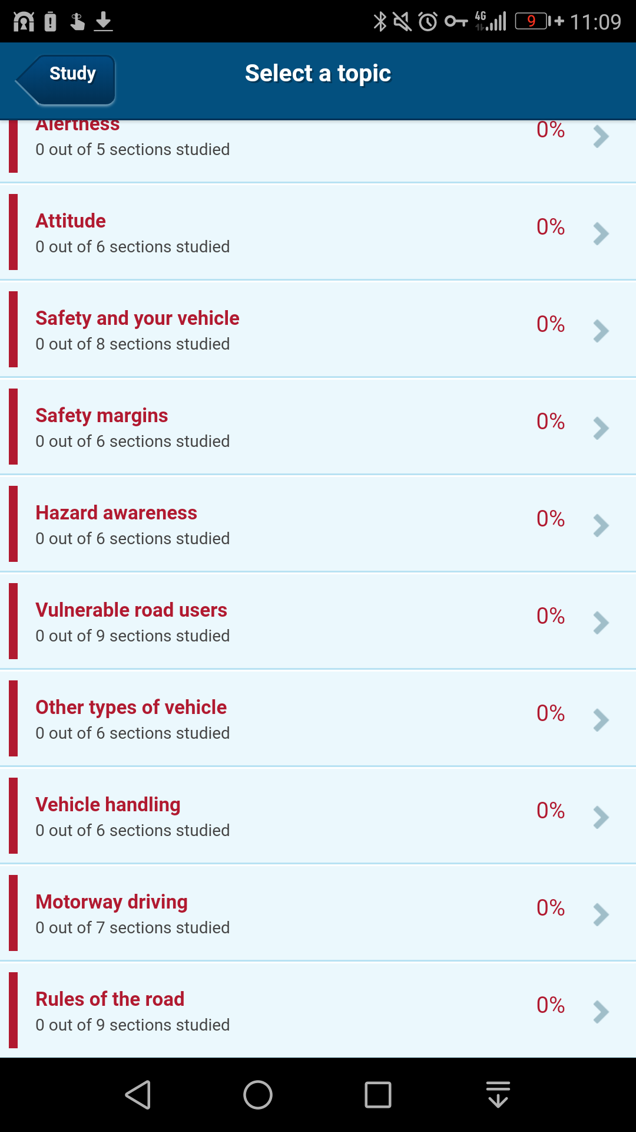Expand Attitude topic with its chevron
The image size is (636, 1132).
click(601, 233)
